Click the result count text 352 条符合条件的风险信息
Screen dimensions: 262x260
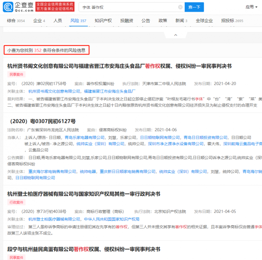point(59,50)
